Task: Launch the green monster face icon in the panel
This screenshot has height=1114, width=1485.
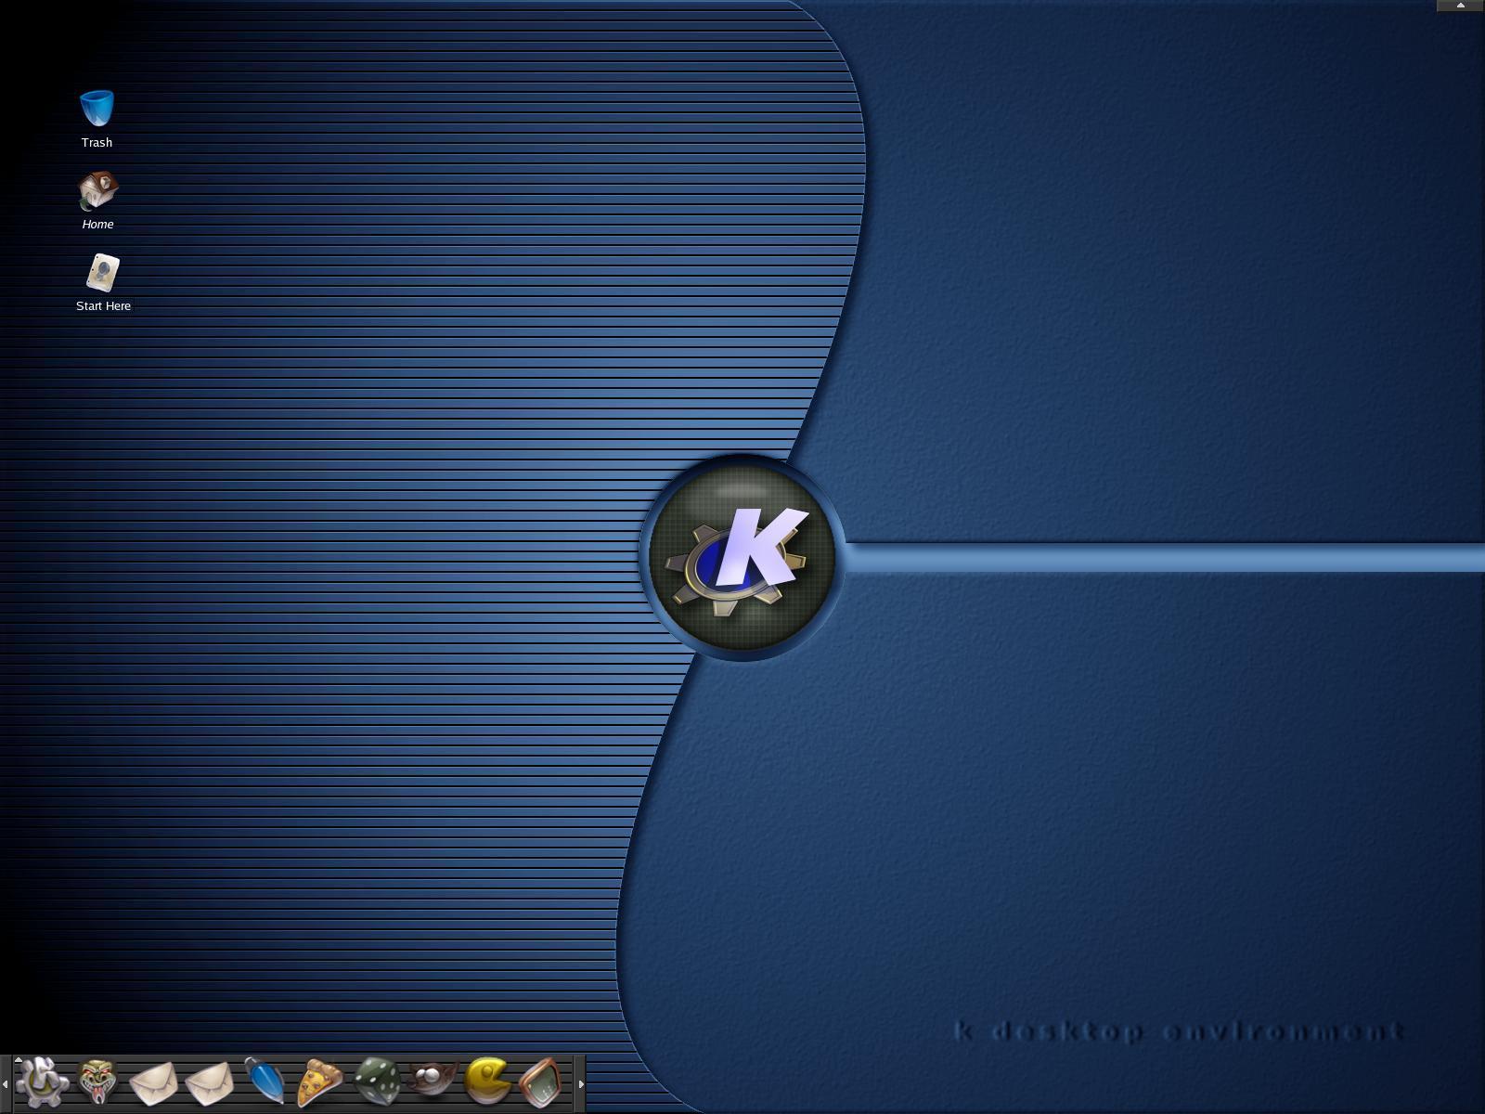Action: (x=97, y=1082)
